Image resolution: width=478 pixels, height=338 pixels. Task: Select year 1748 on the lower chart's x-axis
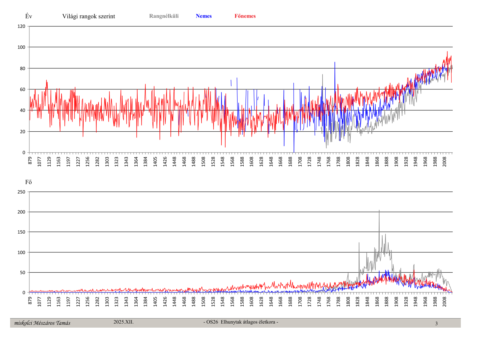[319, 302]
